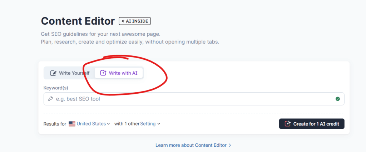Viewport: 366px width, 152px height.
Task: Click the sparkle icon in AI INSIDE badge
Action: [123, 21]
